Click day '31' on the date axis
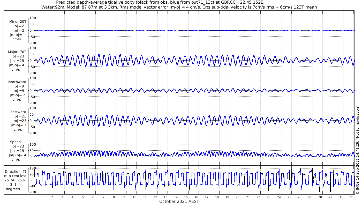 [351, 197]
